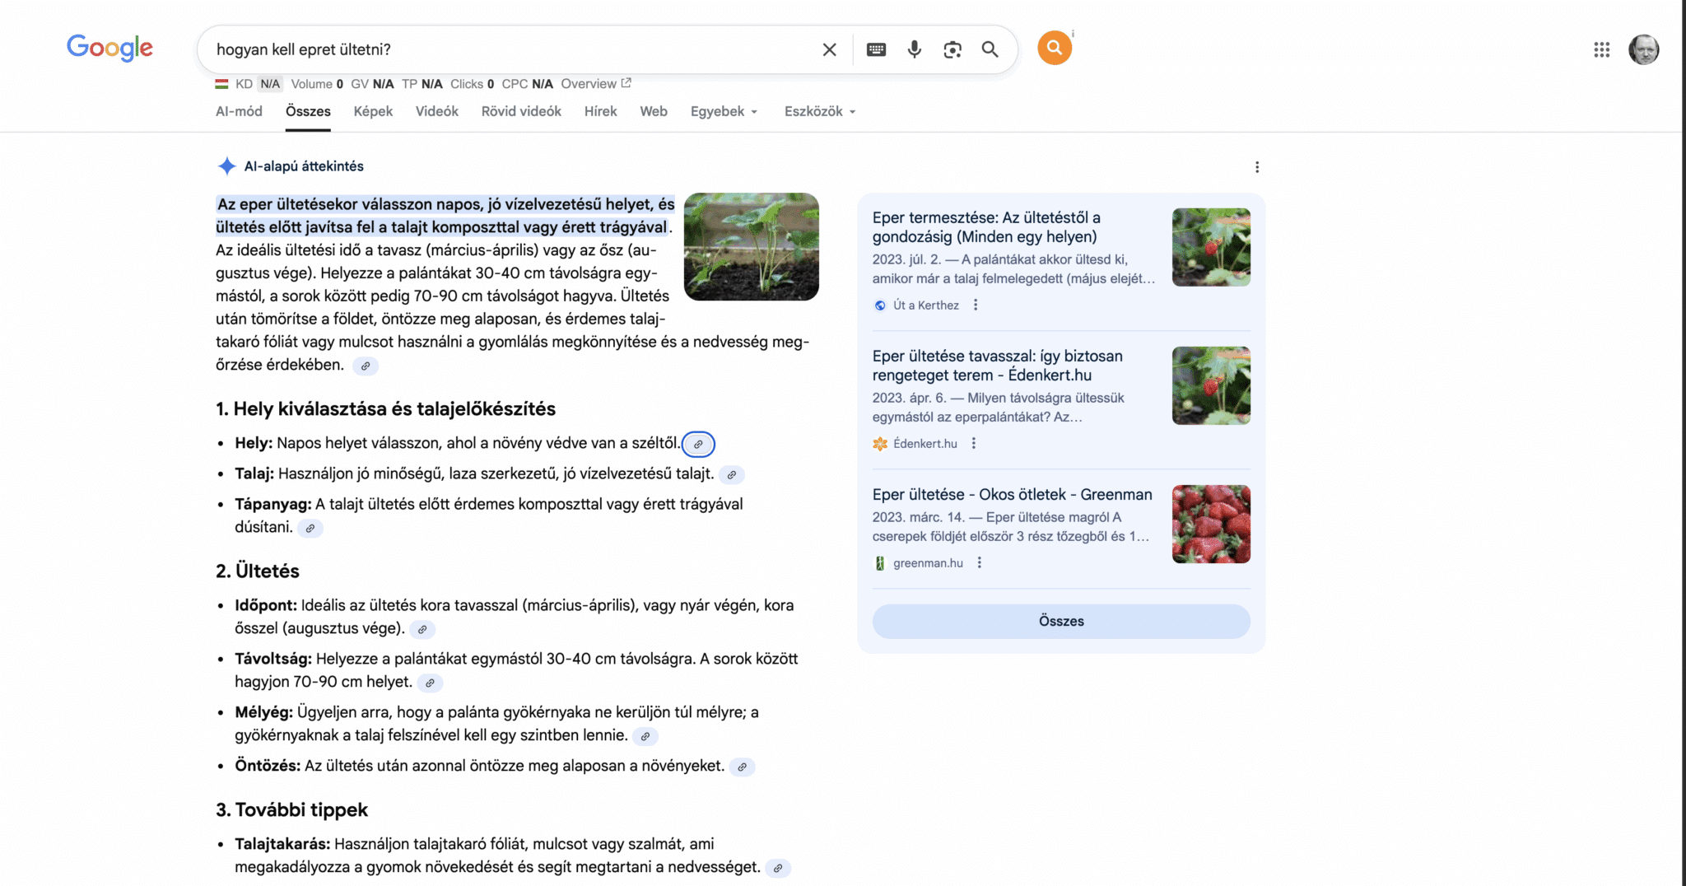Open Google Lens camera search
Screen dimensions: 1686x886
point(952,49)
